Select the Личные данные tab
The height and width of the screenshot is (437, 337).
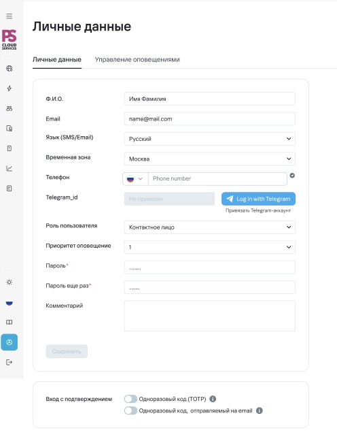[57, 60]
